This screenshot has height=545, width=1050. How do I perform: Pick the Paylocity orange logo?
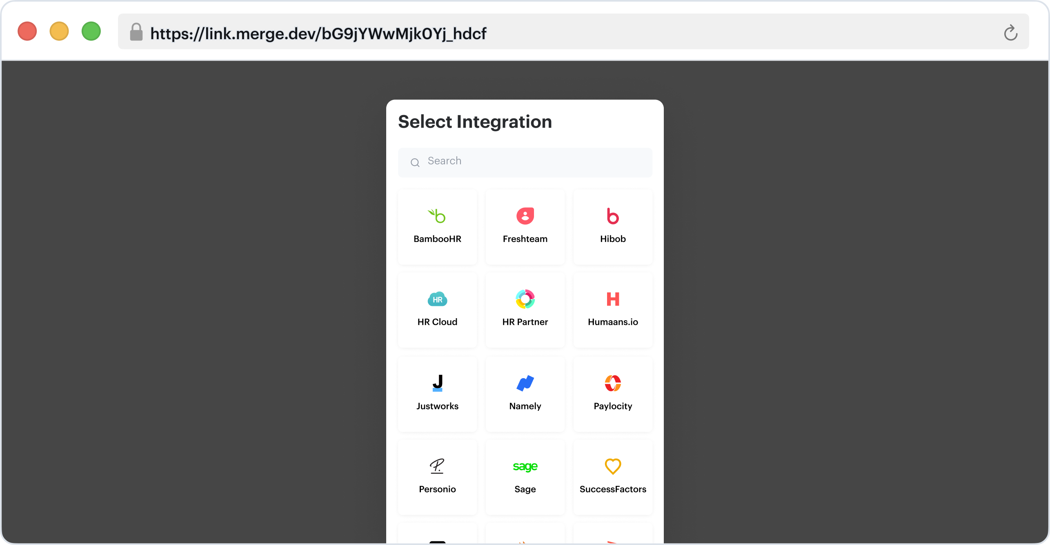613,383
